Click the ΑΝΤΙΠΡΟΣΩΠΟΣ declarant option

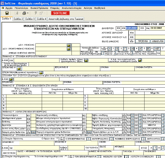(x=112, y=139)
